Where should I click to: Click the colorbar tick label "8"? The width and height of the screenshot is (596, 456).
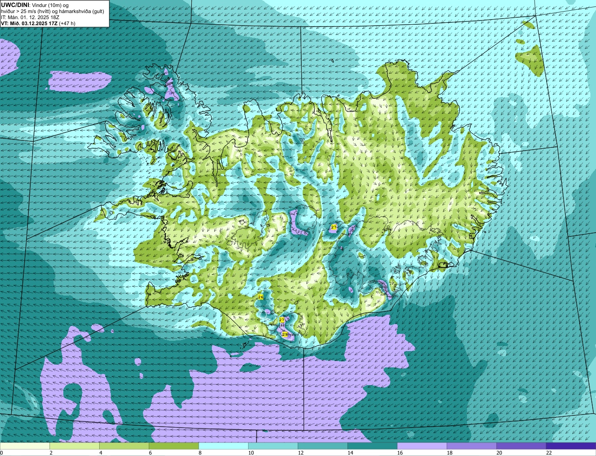(x=200, y=453)
